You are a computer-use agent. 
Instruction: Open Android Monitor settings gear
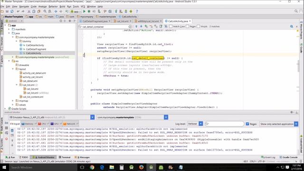click(292, 112)
